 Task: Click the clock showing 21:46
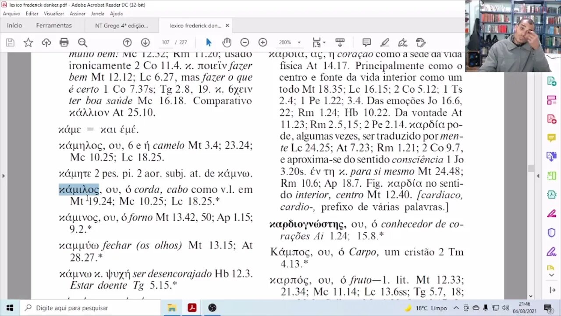coord(525,304)
